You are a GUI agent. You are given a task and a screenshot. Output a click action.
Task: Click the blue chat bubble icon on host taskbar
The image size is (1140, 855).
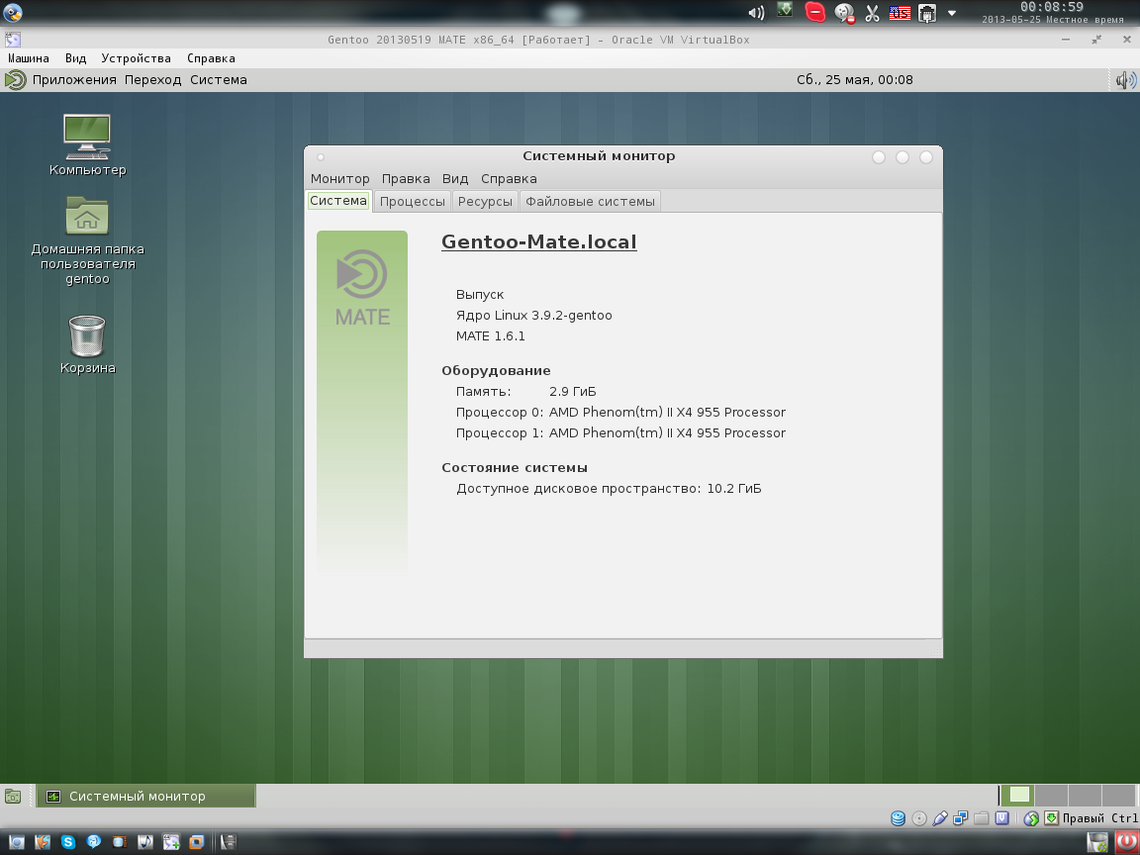click(94, 842)
